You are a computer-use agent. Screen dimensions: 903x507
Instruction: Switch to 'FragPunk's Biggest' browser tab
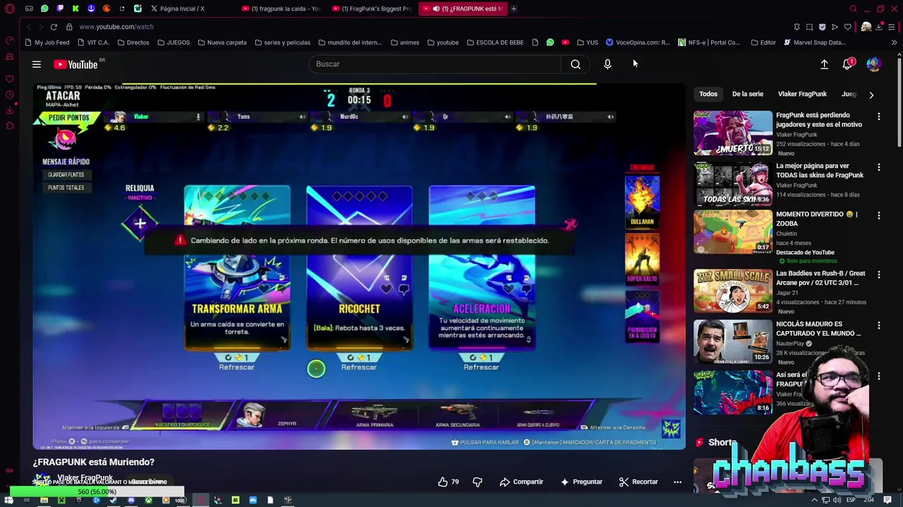tap(372, 8)
